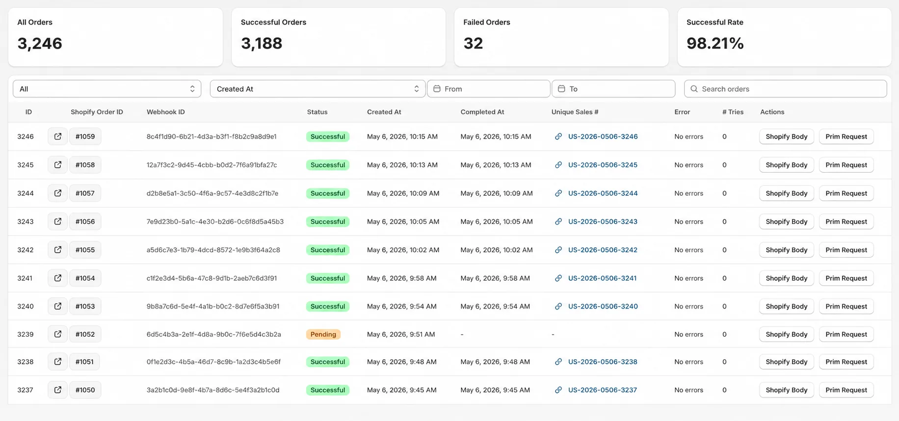
Task: Click created time May 6, 2026, 9:51 AM
Action: click(x=401, y=334)
